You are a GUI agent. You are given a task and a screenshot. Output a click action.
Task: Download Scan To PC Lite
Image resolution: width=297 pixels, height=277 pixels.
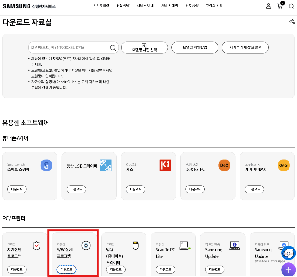pyautogui.click(x=166, y=269)
